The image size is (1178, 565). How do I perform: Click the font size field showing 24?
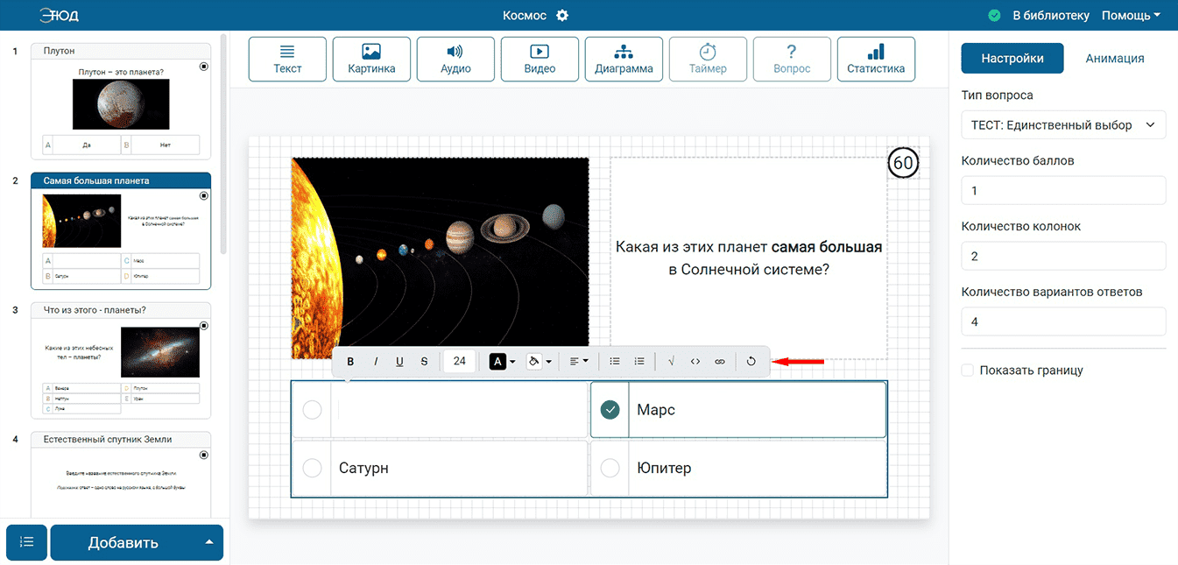tap(459, 361)
